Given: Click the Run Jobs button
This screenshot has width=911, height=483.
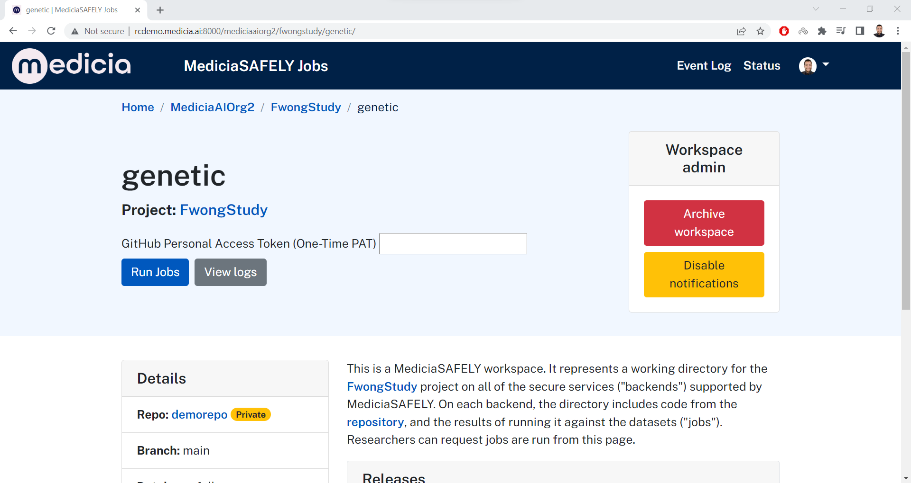Looking at the screenshot, I should [155, 272].
